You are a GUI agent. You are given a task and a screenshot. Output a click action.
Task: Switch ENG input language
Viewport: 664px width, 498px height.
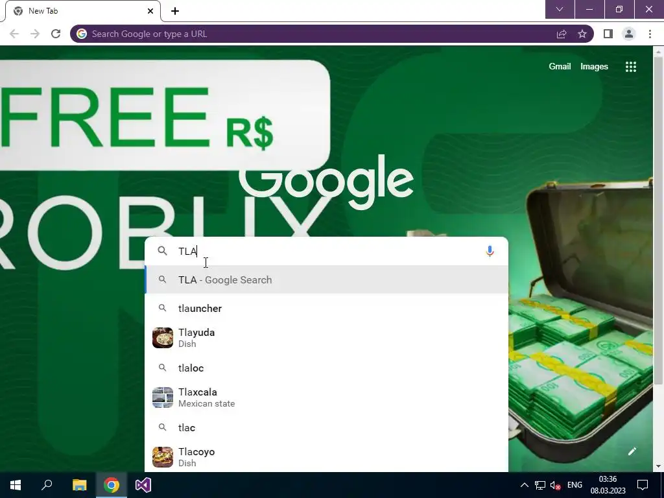click(x=575, y=485)
